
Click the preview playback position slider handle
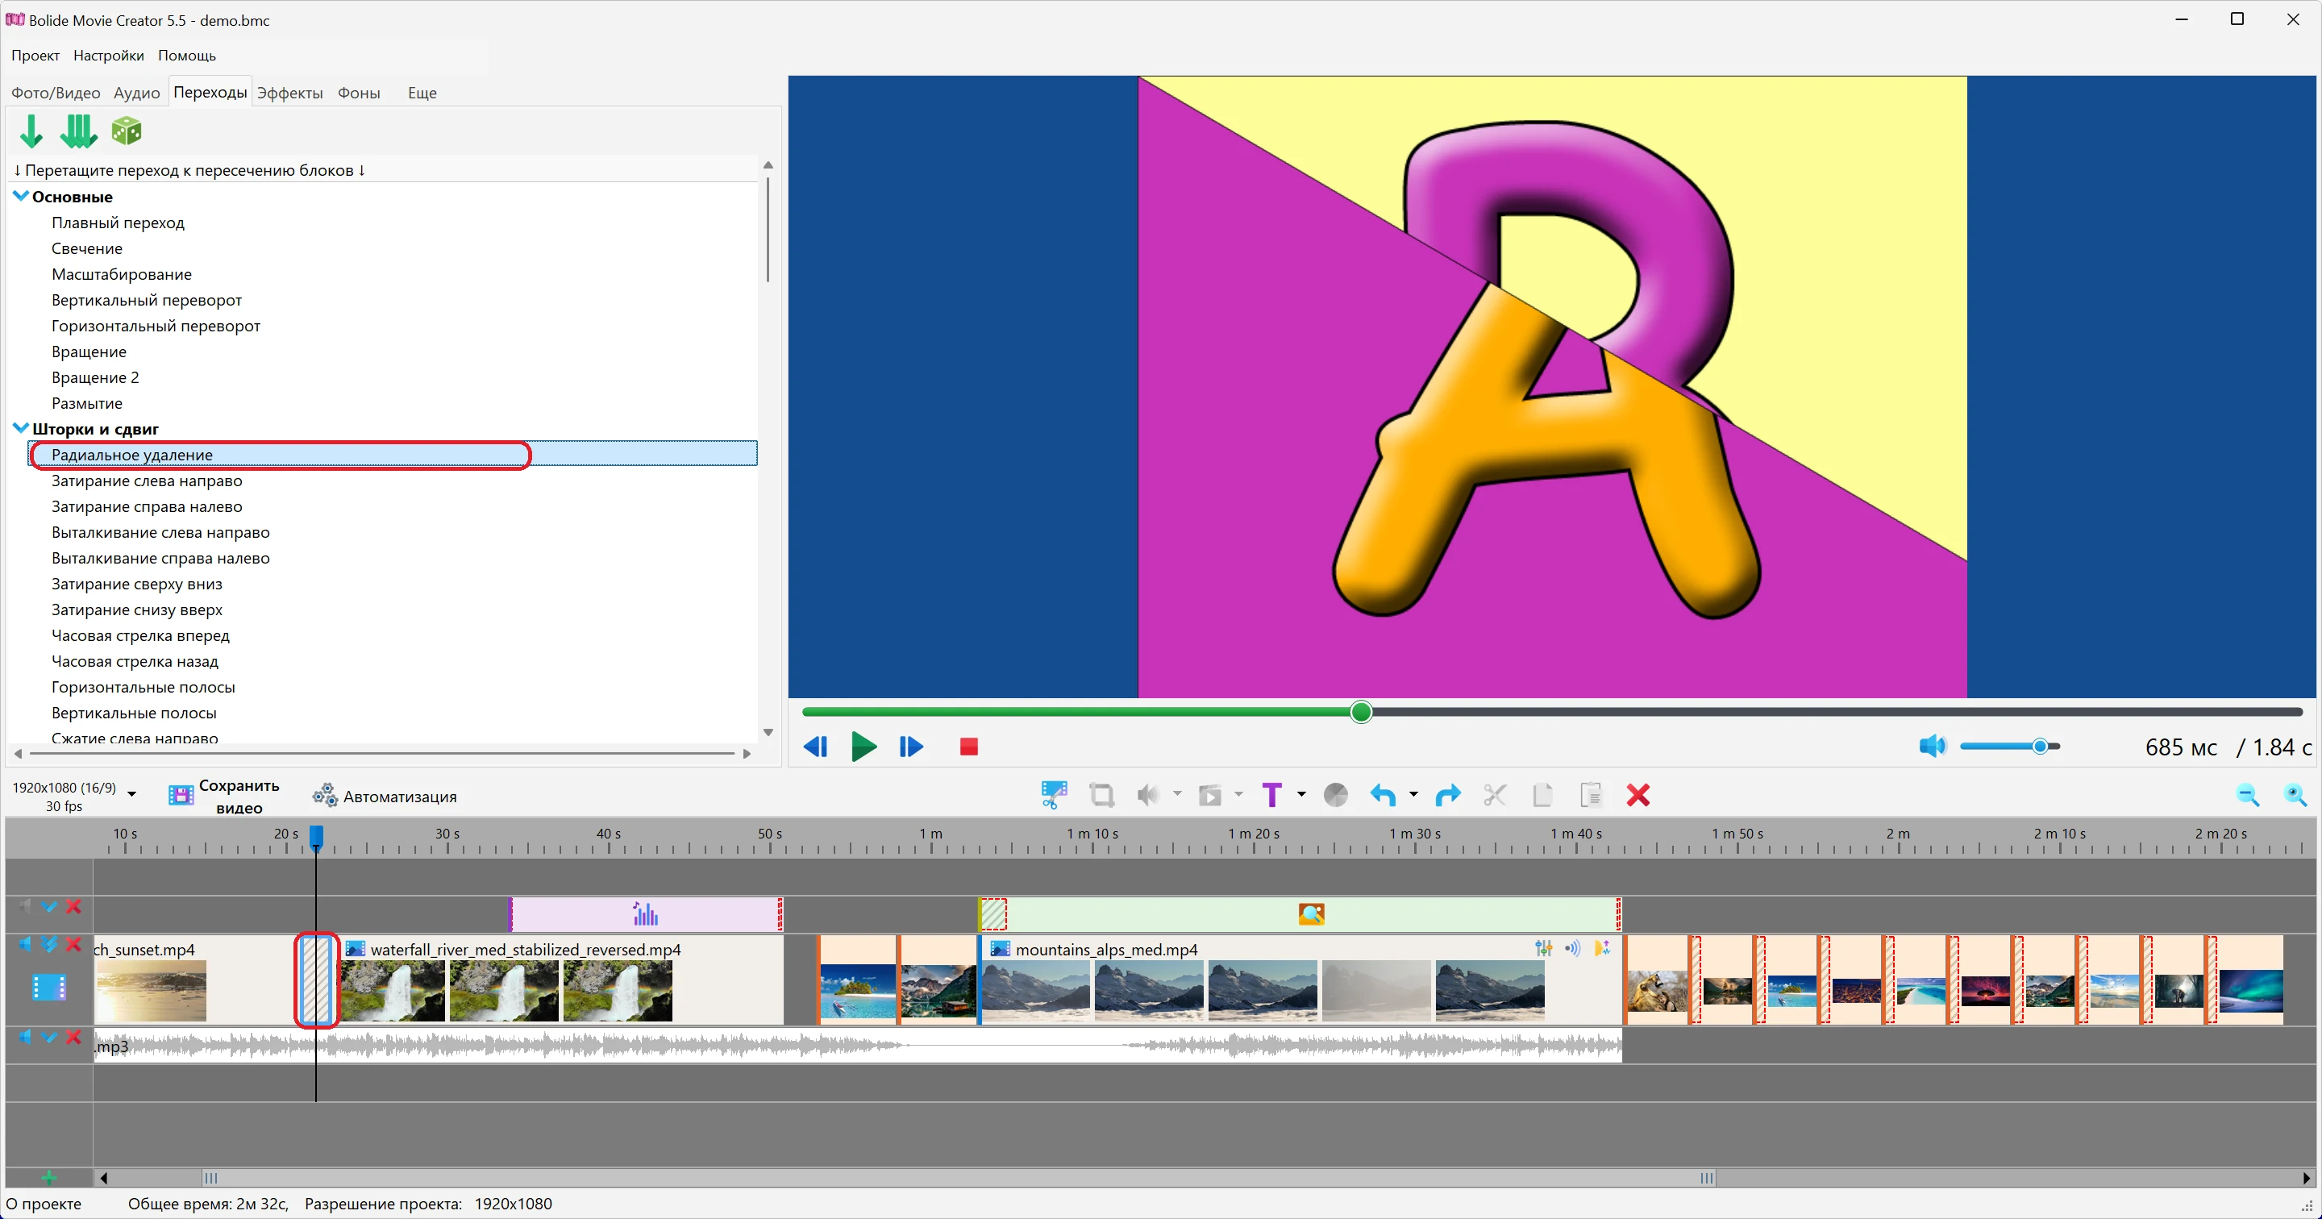[1361, 712]
